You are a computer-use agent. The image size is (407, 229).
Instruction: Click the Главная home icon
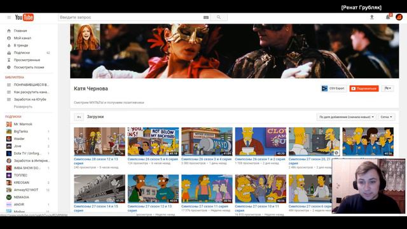click(x=9, y=31)
